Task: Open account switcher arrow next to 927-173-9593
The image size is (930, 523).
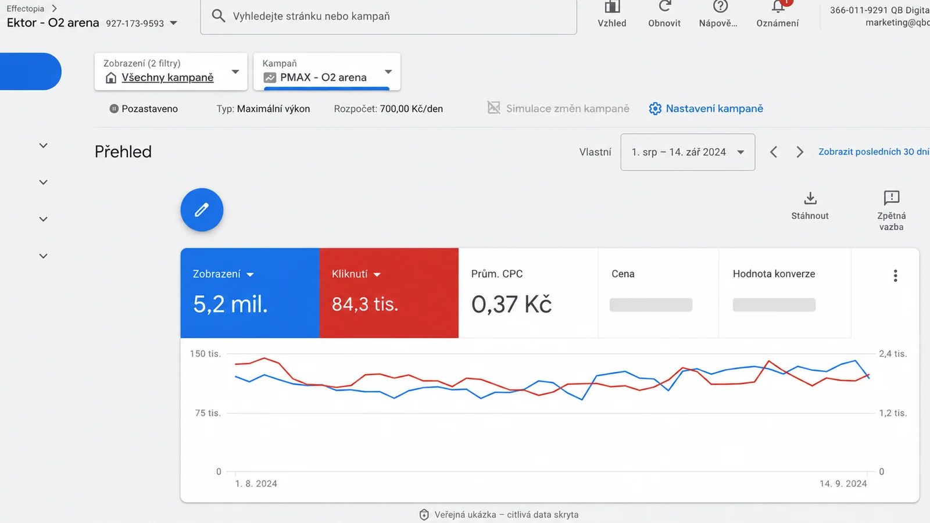Action: (173, 23)
